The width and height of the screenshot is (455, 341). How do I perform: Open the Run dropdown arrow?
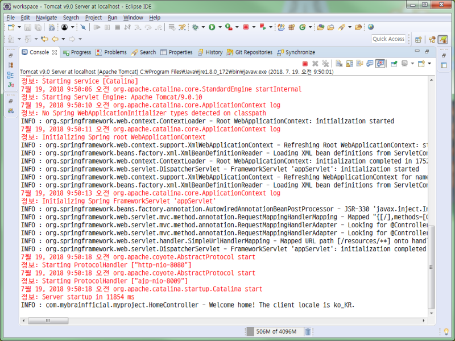coord(220,27)
